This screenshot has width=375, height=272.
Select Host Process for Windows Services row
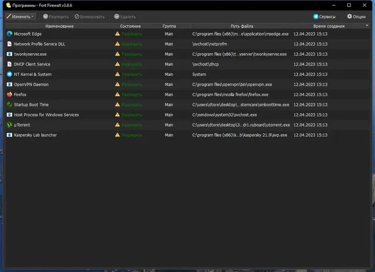(187, 115)
